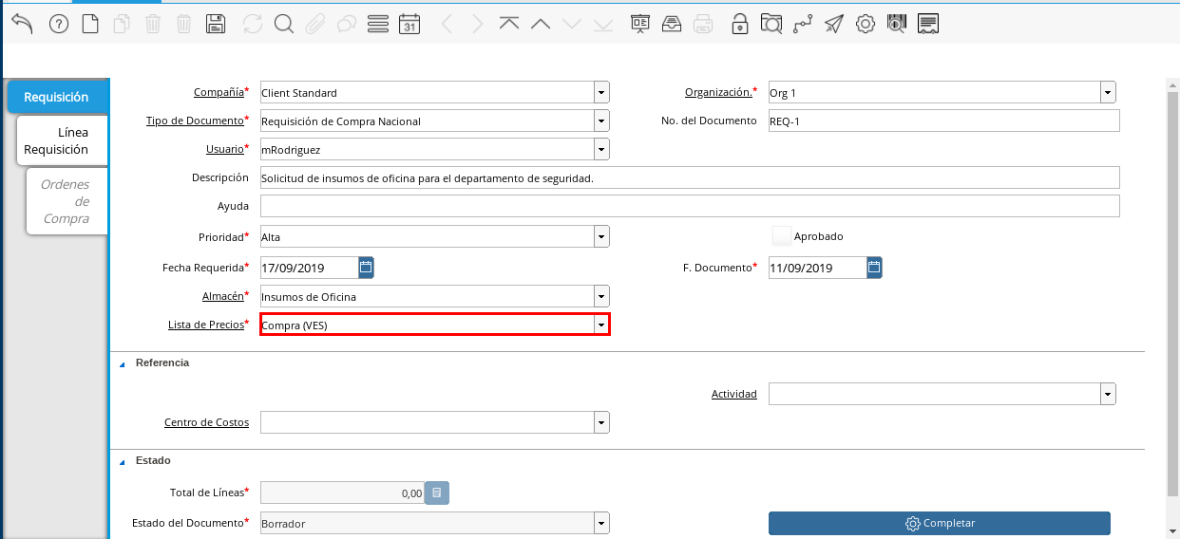Open the magnifier search icon in the toolbar
This screenshot has width=1180, height=539.
pyautogui.click(x=283, y=25)
